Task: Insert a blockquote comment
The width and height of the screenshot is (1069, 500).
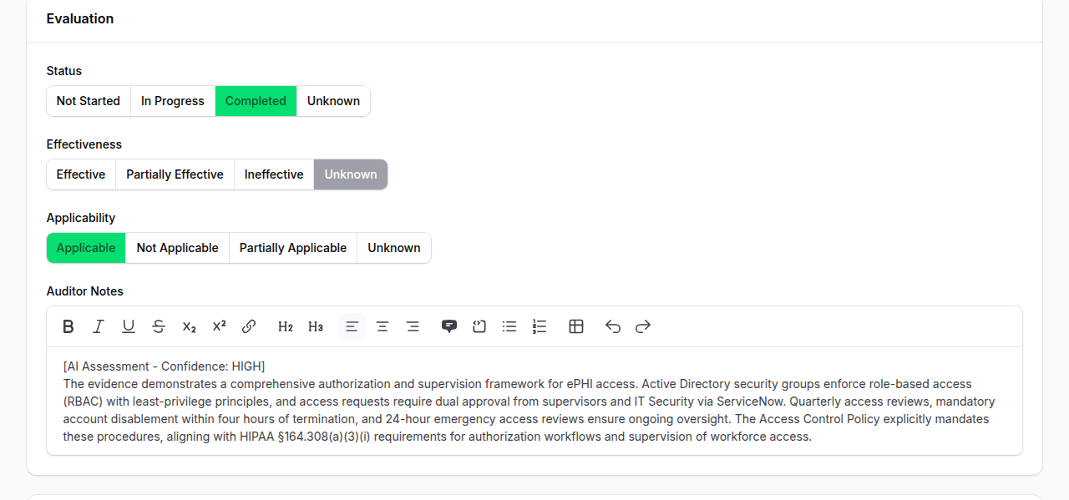Action: 449,326
